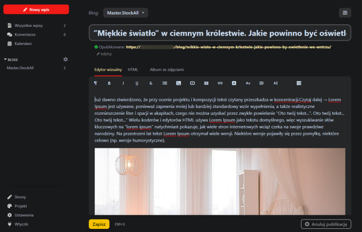The width and height of the screenshot is (362, 232).
Task: Open the text alignment options
Action: pos(262,83)
